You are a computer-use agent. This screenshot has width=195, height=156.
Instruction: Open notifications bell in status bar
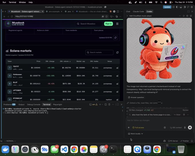(x=192, y=141)
